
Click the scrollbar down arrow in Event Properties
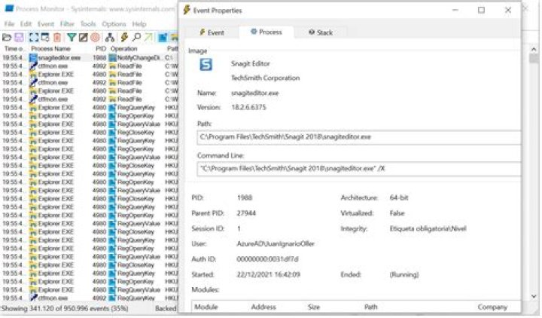(x=534, y=297)
